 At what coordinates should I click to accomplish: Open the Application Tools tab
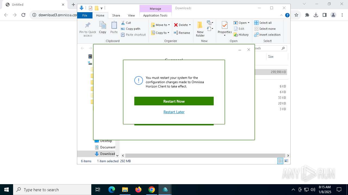[x=155, y=15]
